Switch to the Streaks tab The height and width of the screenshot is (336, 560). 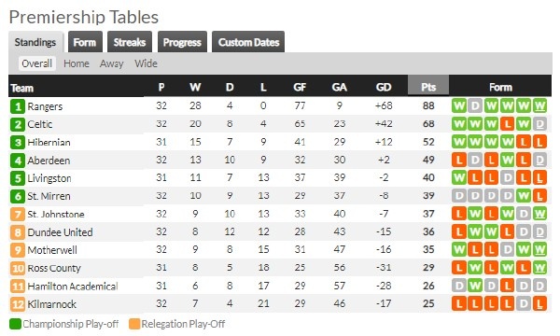(x=130, y=42)
